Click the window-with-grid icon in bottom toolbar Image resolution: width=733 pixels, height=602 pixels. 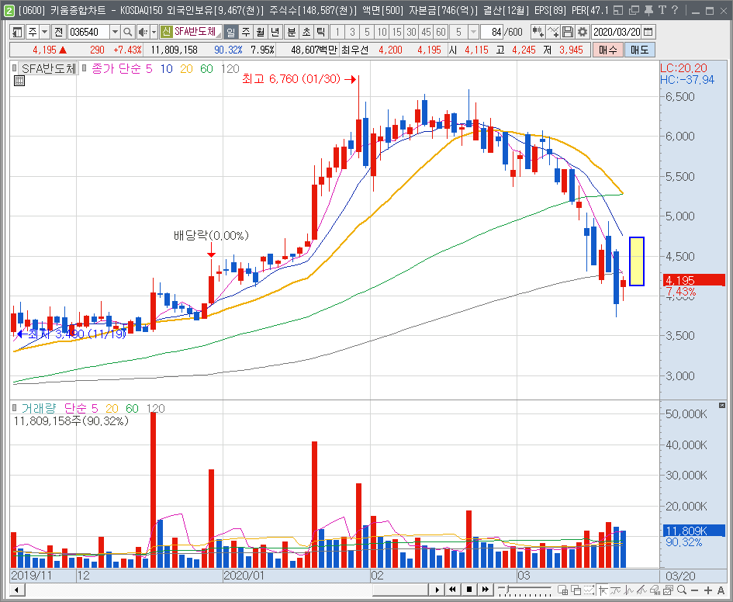point(562,590)
